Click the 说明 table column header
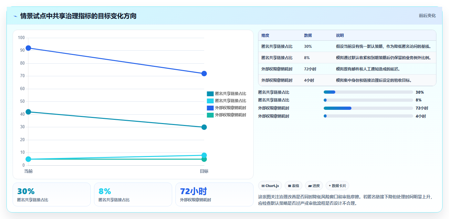Viewport: 449px width, 219px height. pyautogui.click(x=340, y=36)
